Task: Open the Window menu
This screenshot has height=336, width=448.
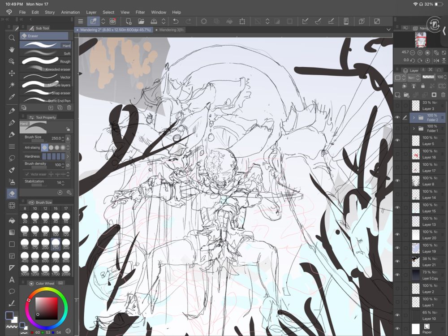Action: pos(159,12)
